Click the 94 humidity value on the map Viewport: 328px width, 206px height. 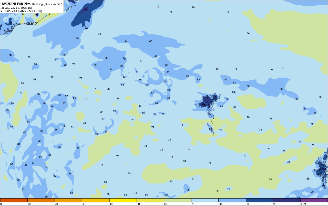125,59
